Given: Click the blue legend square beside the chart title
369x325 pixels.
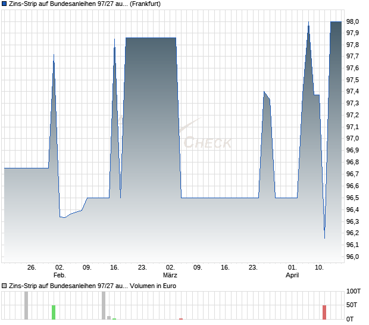Looking at the screenshot, I should [x=5, y=4].
